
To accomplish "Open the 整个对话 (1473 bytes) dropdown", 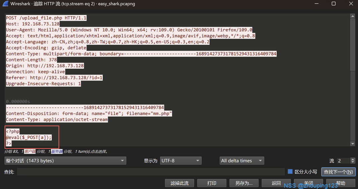I will point(65,161).
